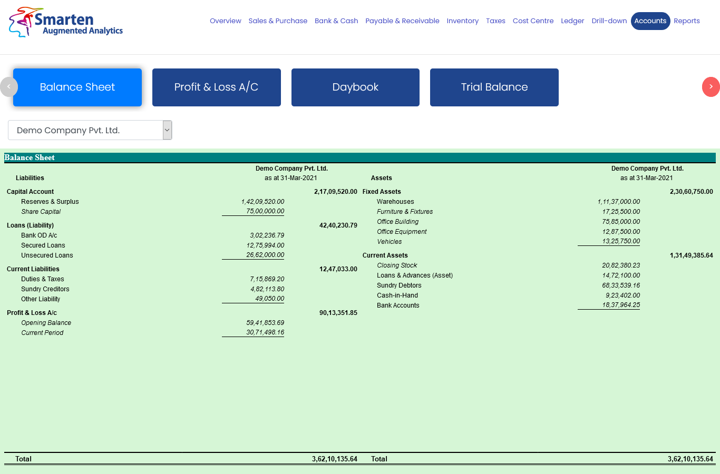
Task: Open Bank & Cash page
Action: point(336,21)
